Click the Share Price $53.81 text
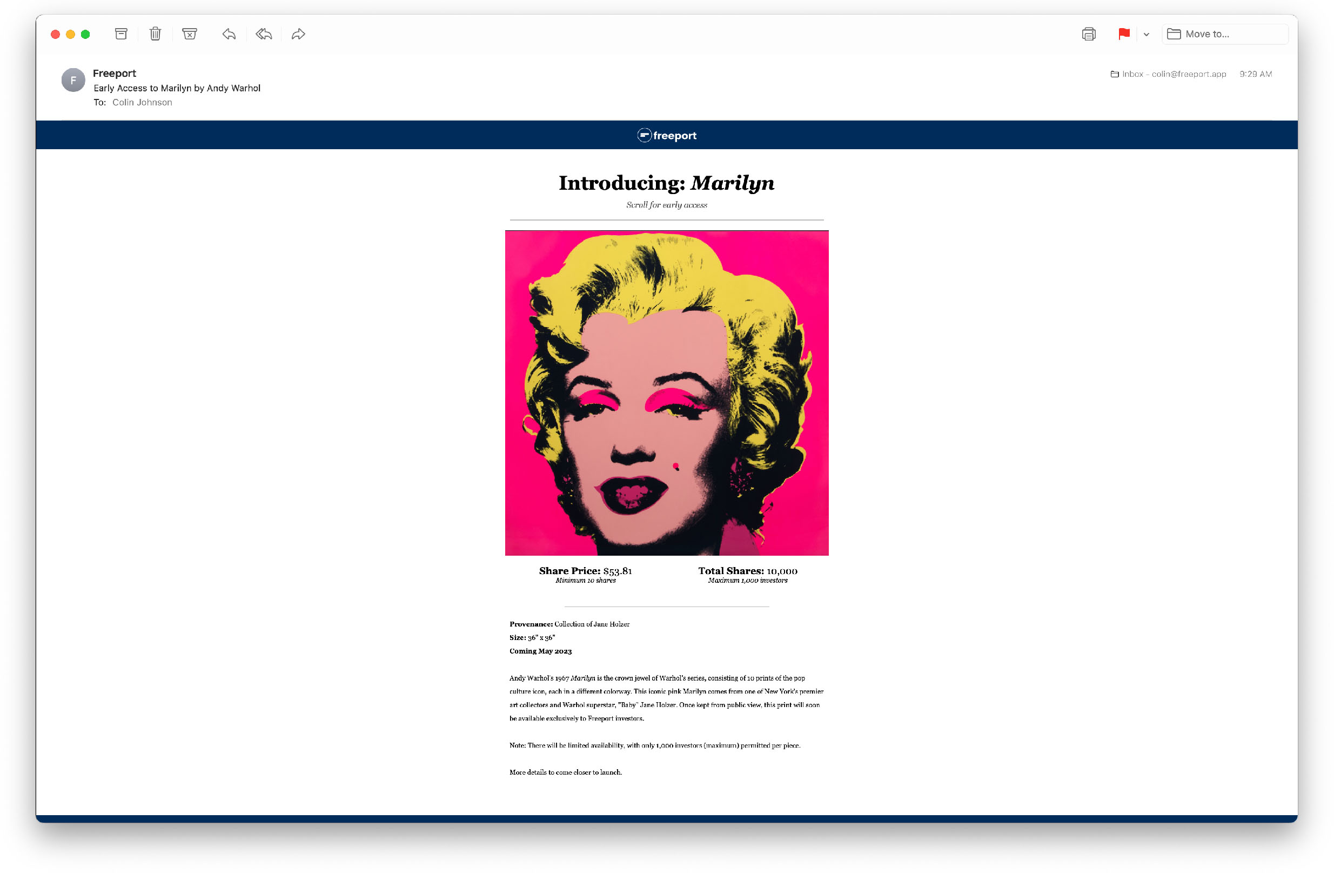The height and width of the screenshot is (873, 1334). coord(585,571)
